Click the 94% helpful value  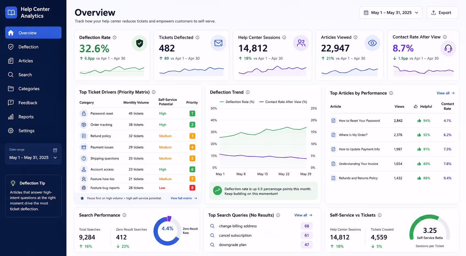[x=427, y=121]
